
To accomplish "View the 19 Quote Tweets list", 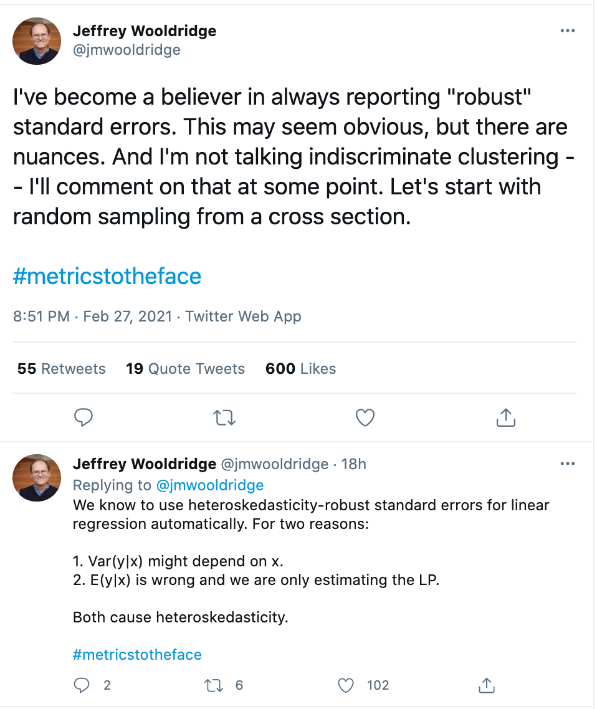I will [x=186, y=369].
